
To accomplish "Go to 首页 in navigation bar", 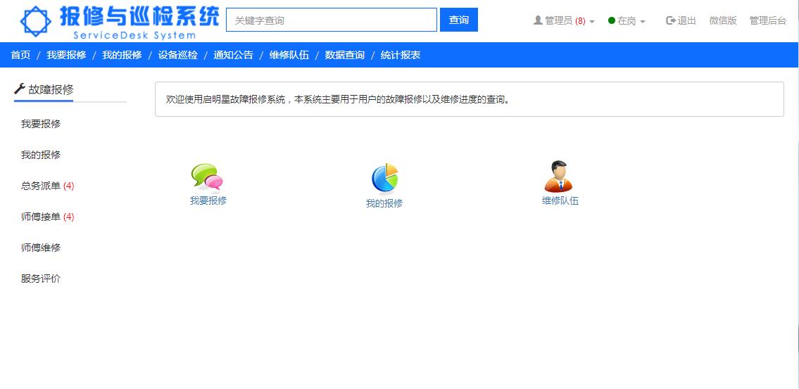I will 20,55.
